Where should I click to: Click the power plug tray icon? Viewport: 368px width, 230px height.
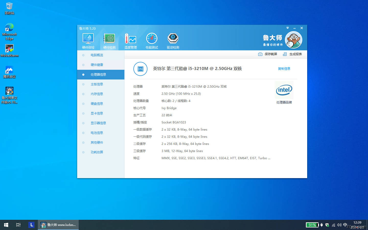pos(322,225)
